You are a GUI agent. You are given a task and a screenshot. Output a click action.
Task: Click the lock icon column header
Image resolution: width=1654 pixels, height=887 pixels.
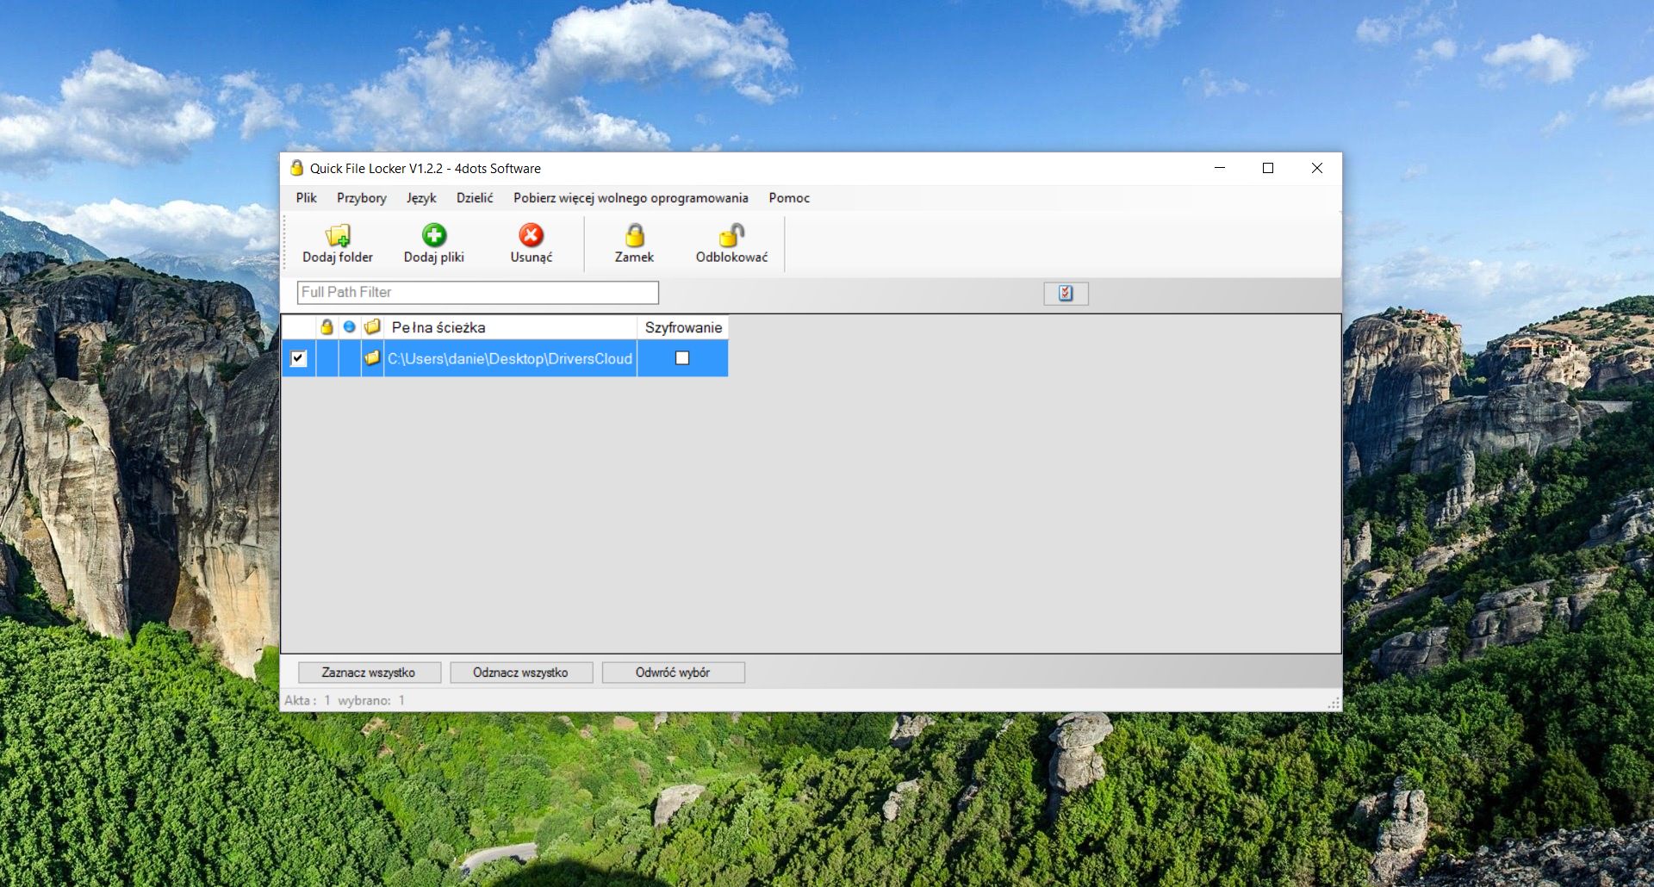326,327
